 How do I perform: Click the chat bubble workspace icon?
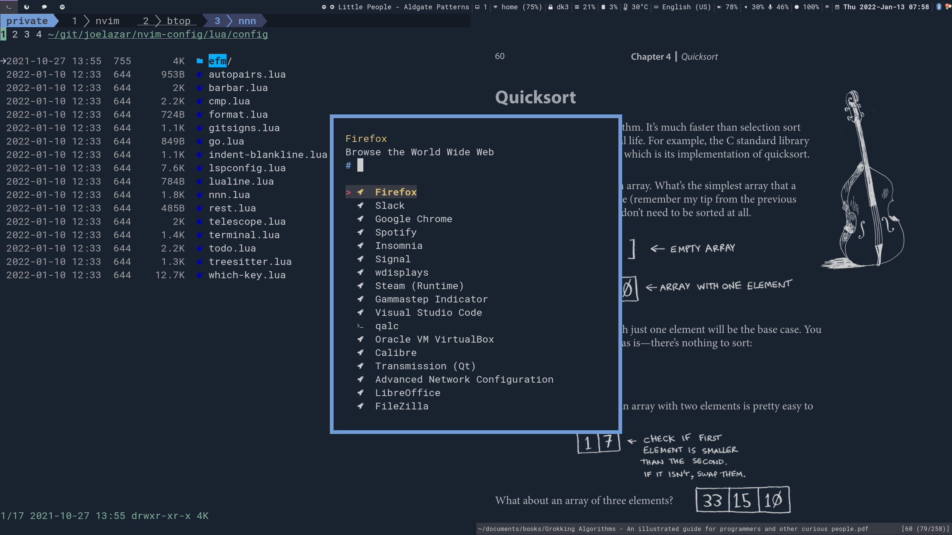click(44, 7)
